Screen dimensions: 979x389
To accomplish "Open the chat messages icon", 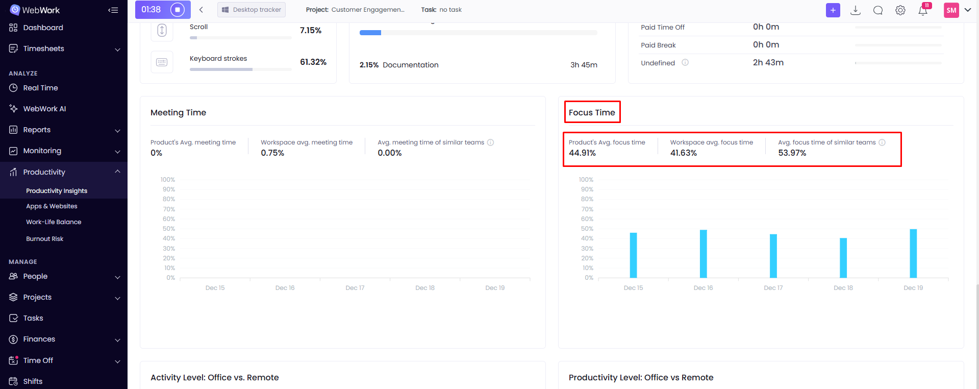I will 878,10.
